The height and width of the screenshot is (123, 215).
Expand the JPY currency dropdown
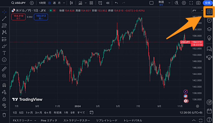coord(197,11)
